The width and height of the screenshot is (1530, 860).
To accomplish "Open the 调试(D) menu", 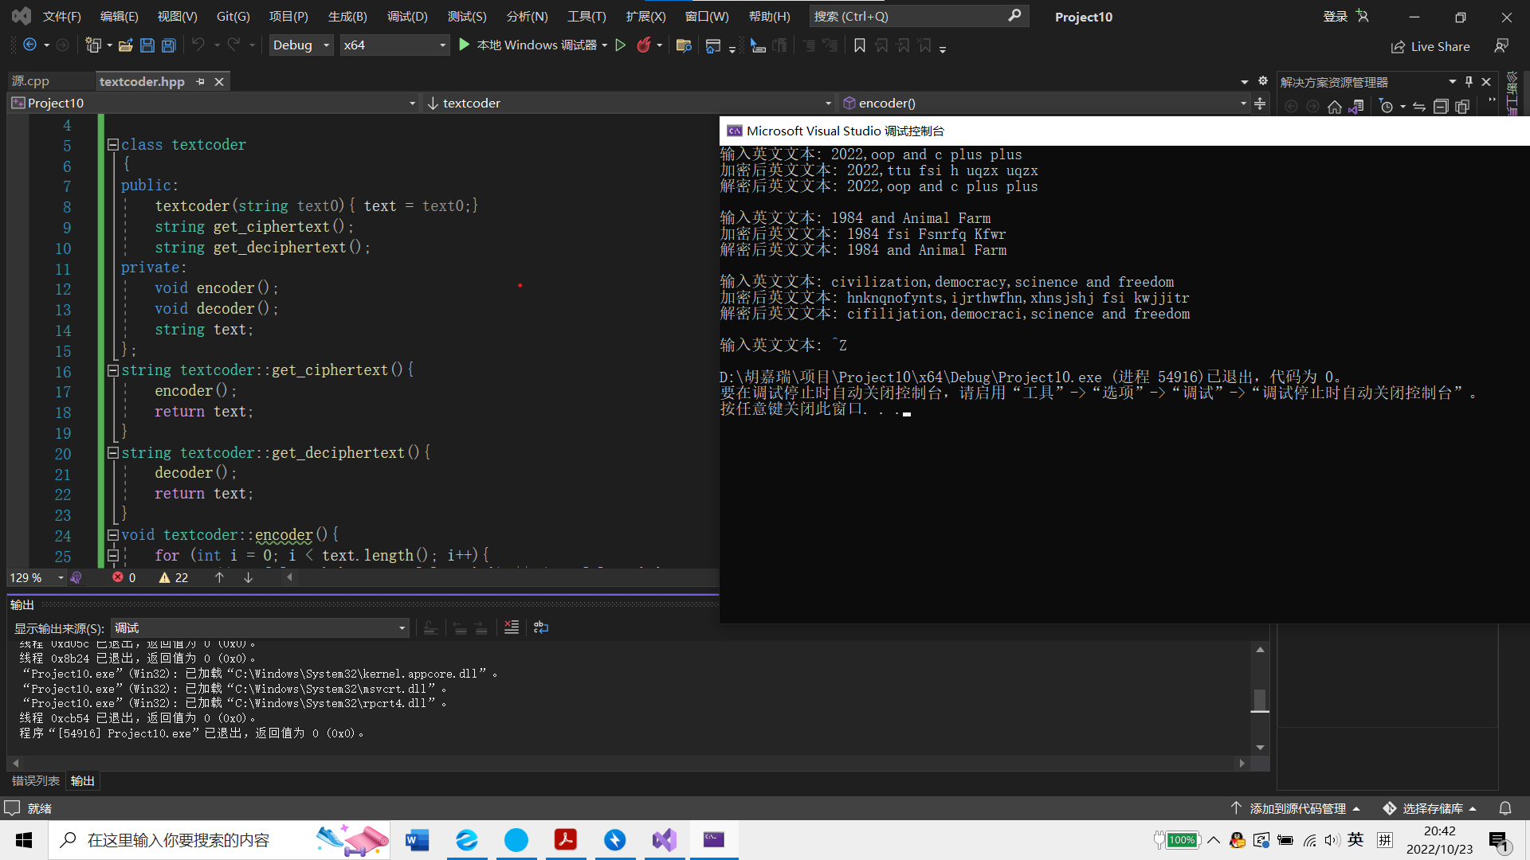I will (x=406, y=16).
